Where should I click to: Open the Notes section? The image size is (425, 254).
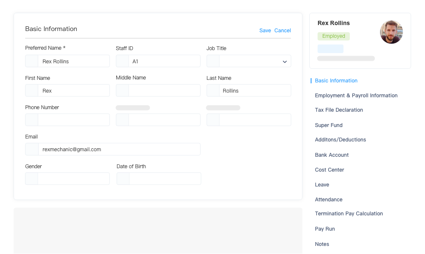click(x=322, y=244)
